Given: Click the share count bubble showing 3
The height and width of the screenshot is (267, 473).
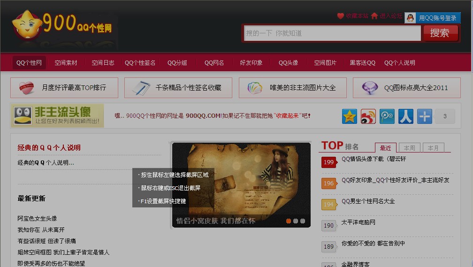Looking at the screenshot, I should [x=445, y=116].
